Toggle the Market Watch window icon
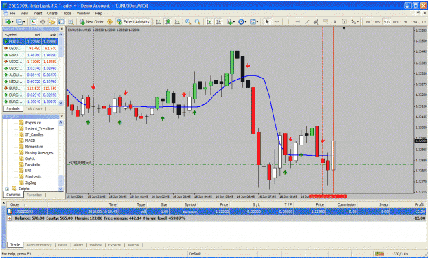 click(33, 21)
